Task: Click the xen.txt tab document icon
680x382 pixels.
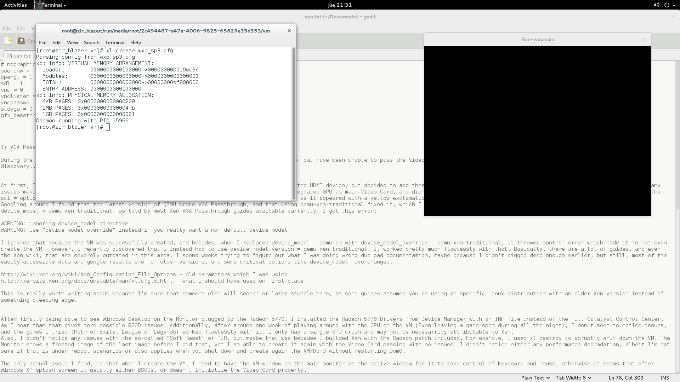Action: tap(10, 56)
